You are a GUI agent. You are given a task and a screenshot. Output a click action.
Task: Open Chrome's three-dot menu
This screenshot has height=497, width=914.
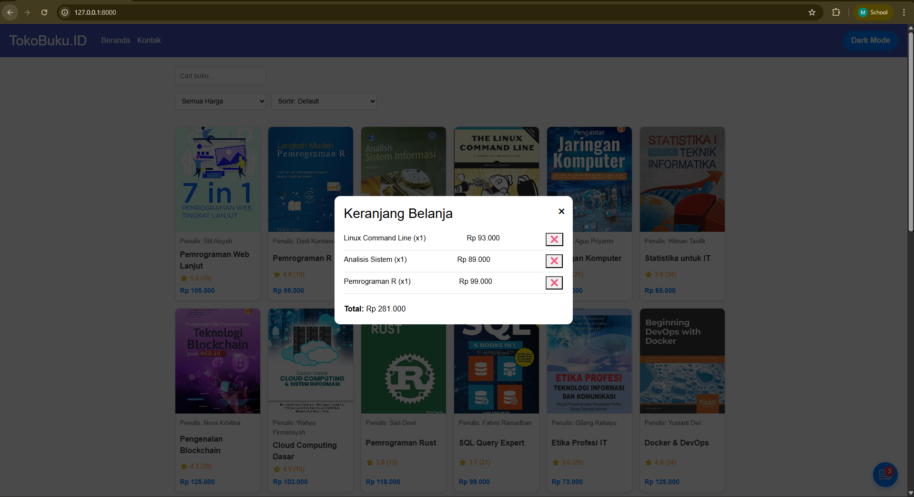904,12
